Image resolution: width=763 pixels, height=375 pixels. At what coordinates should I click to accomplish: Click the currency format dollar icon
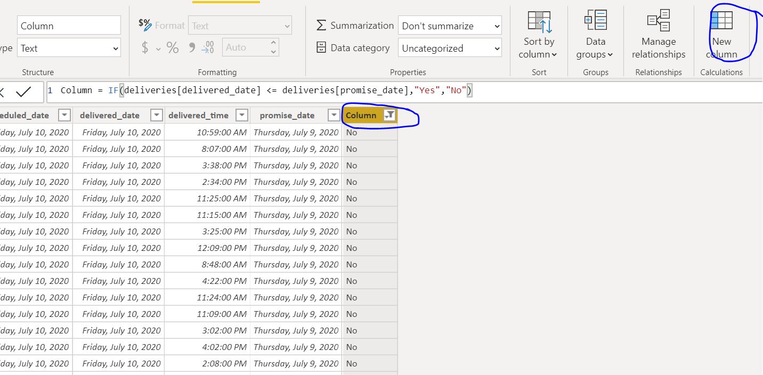144,48
